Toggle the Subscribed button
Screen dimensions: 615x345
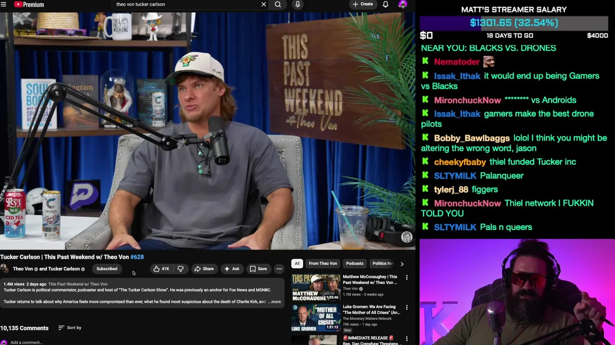pos(107,269)
